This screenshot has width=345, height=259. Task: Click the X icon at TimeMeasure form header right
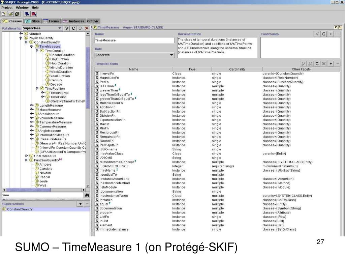click(x=340, y=27)
